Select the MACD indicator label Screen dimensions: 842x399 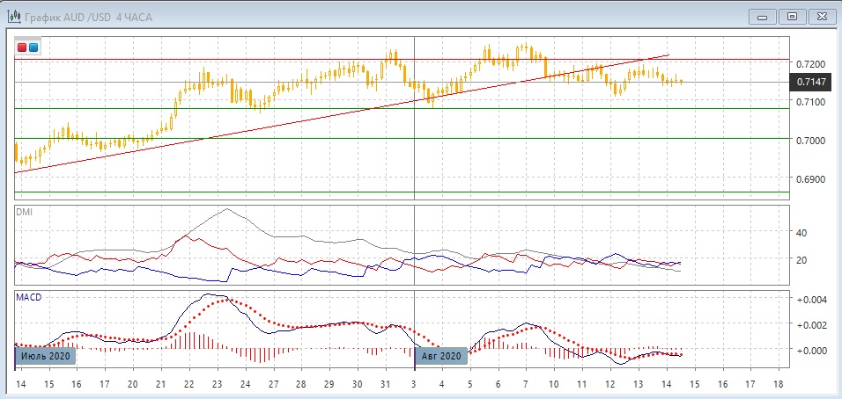pyautogui.click(x=28, y=298)
